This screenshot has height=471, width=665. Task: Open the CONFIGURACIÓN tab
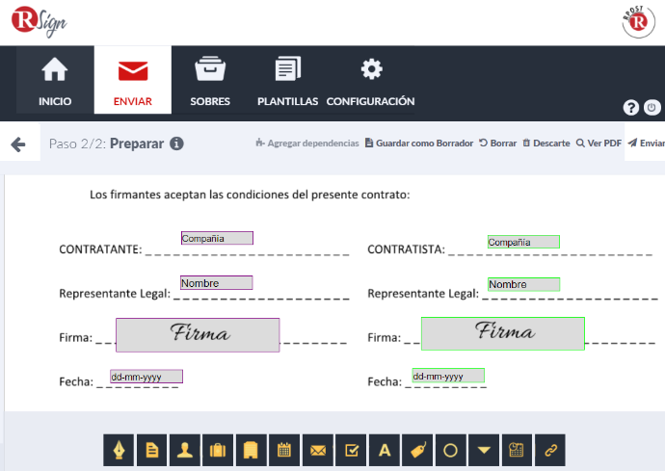tap(370, 80)
